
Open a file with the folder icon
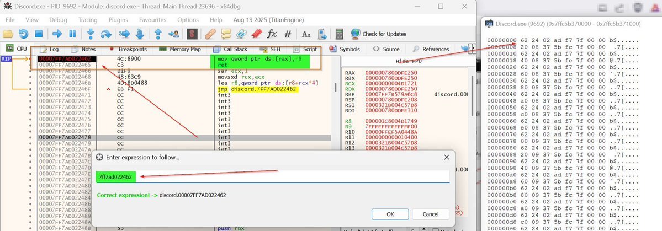coord(8,34)
